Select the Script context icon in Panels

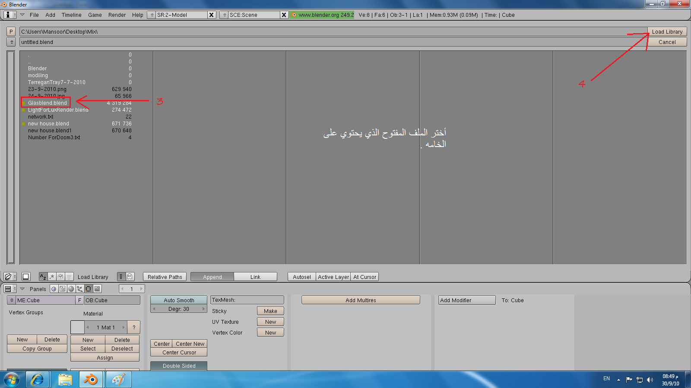tap(63, 289)
